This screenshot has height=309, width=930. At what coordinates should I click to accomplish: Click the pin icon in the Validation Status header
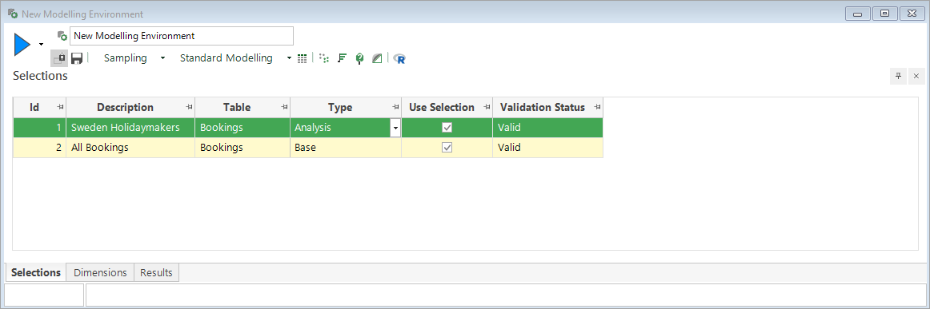coord(597,107)
